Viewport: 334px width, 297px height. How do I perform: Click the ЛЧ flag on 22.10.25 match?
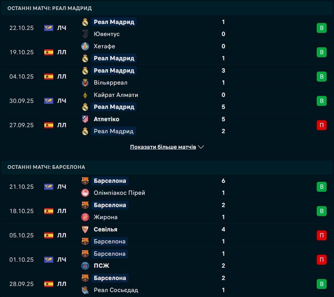coord(49,28)
